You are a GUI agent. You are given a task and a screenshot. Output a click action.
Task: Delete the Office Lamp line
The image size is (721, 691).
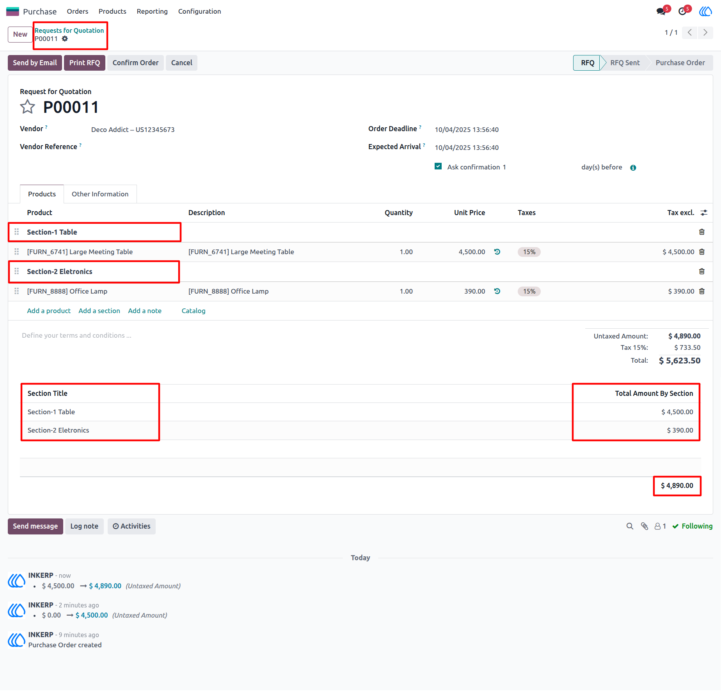pyautogui.click(x=702, y=291)
